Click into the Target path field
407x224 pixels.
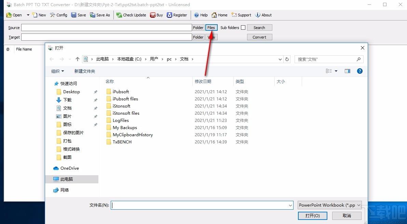[106, 37]
